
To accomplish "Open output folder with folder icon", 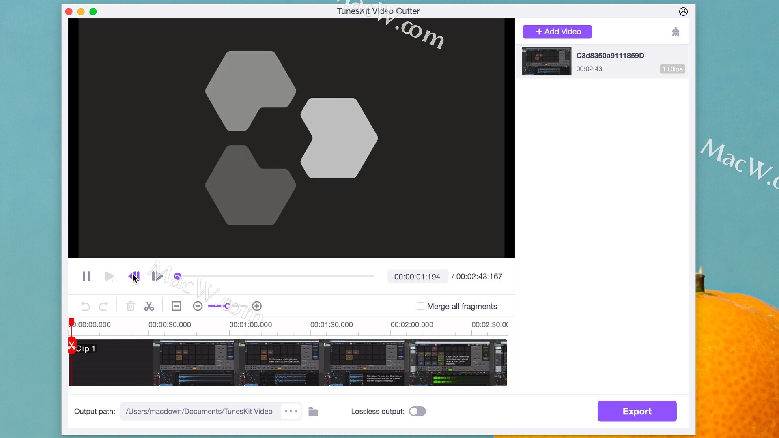I will click(x=313, y=412).
